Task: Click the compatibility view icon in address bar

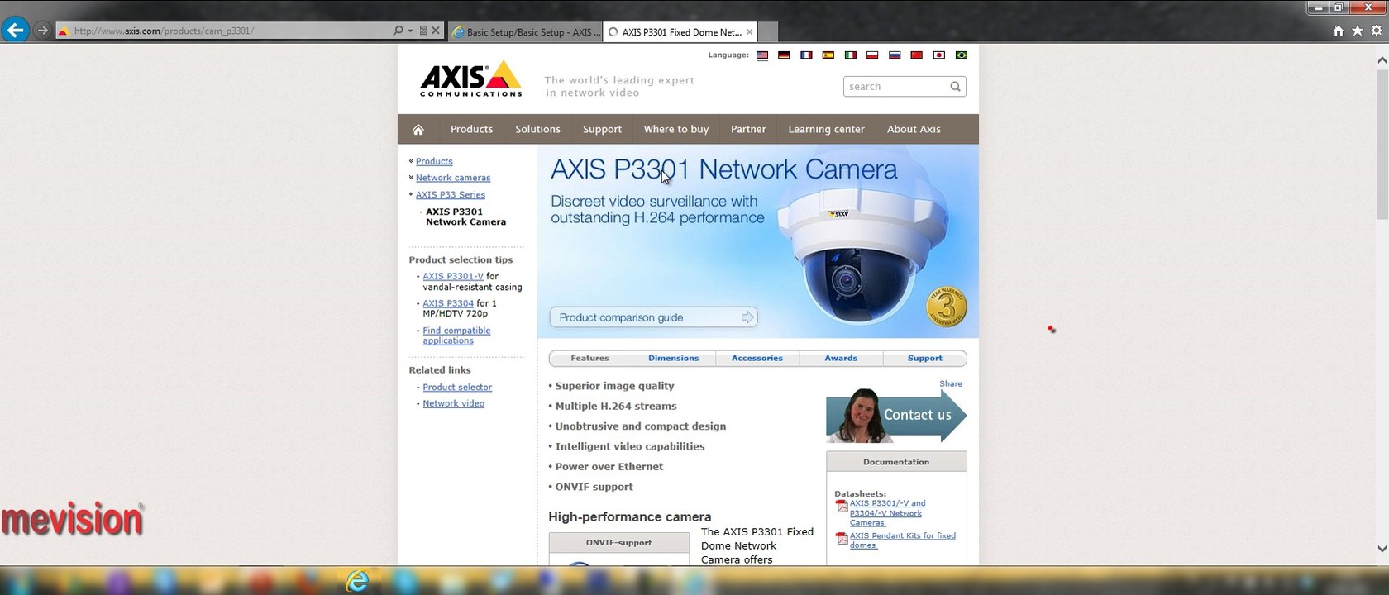Action: pos(423,31)
